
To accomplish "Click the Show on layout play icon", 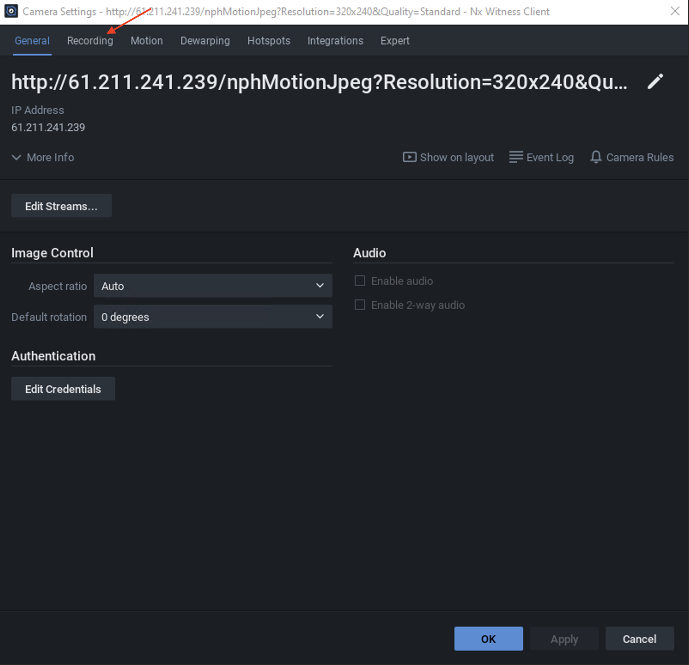I will pos(409,157).
